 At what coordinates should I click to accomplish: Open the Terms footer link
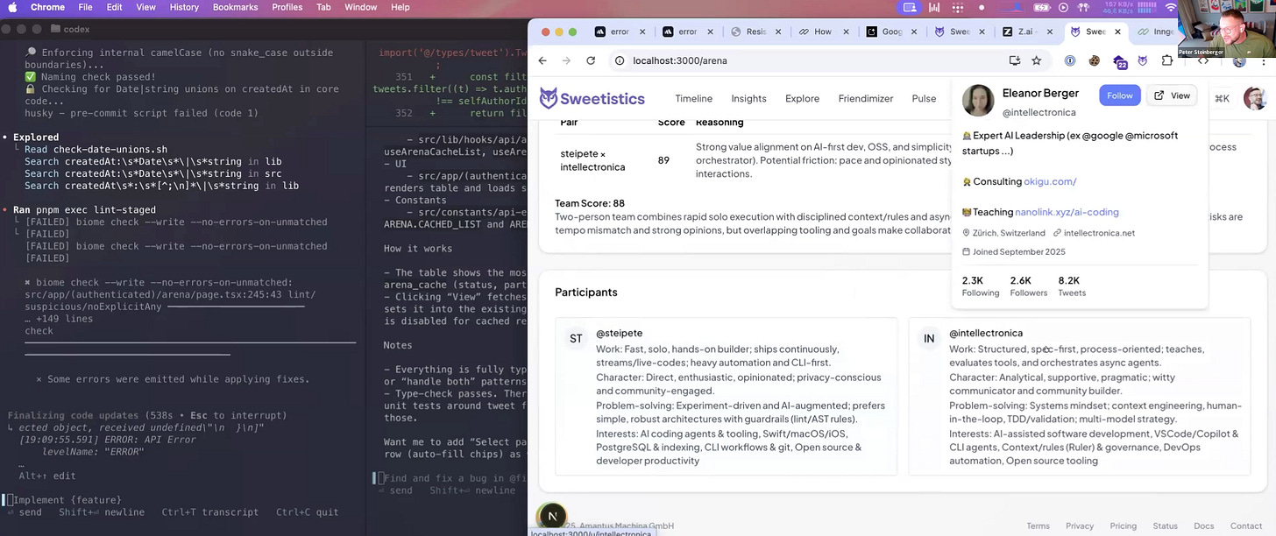[1038, 525]
